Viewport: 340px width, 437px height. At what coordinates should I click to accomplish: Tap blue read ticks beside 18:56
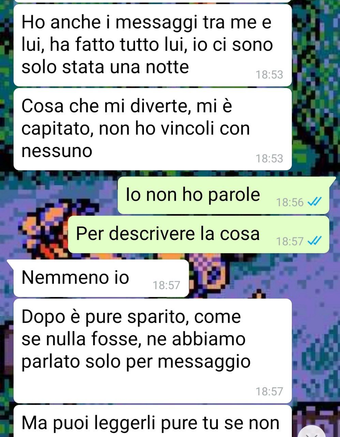[x=314, y=202]
